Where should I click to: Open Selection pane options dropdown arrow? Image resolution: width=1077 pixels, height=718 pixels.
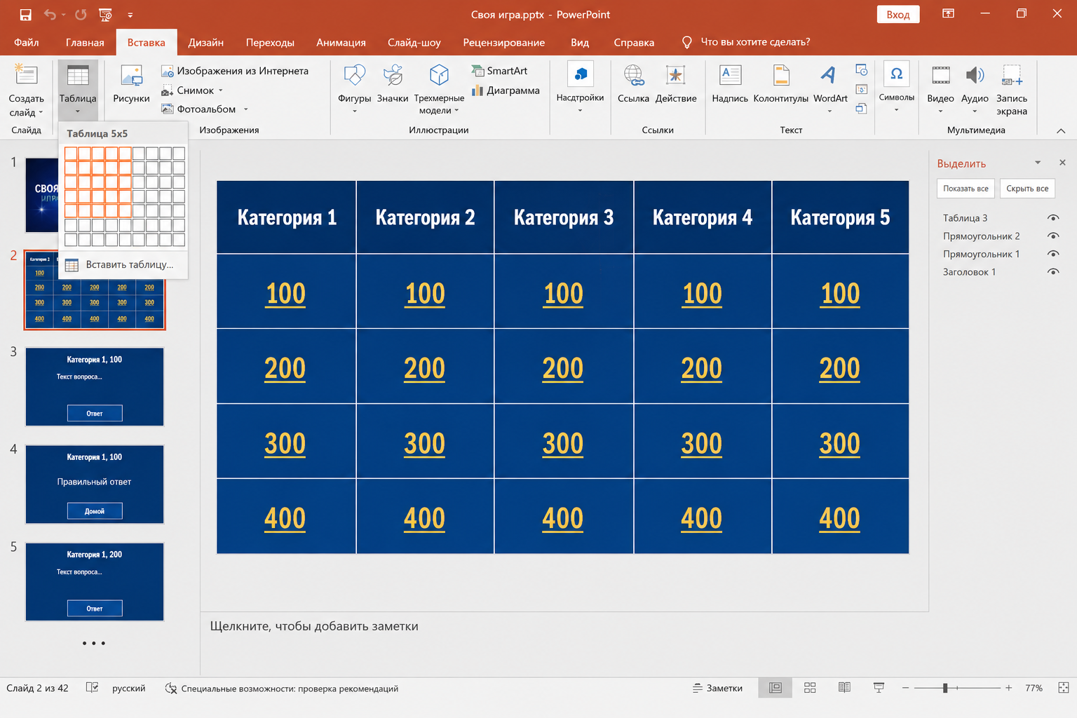pyautogui.click(x=1038, y=163)
